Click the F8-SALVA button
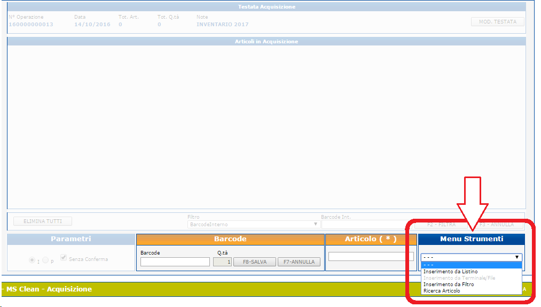The image size is (541, 307). tap(255, 262)
